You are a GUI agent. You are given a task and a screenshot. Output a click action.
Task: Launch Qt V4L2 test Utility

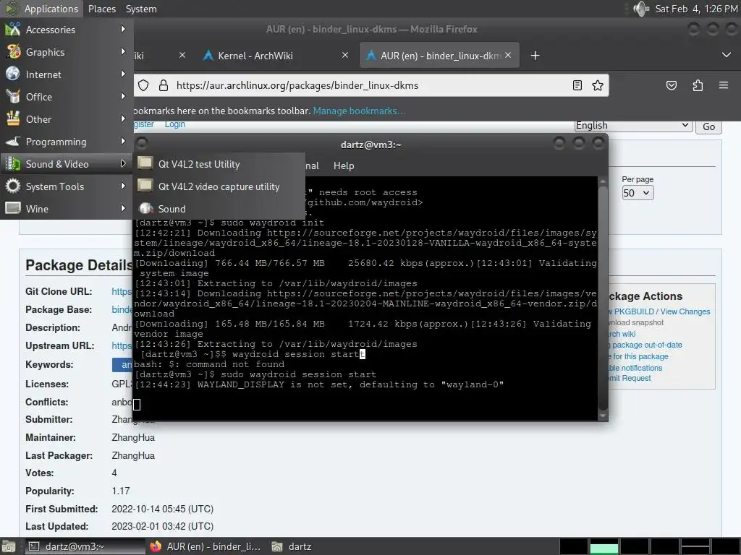219,164
